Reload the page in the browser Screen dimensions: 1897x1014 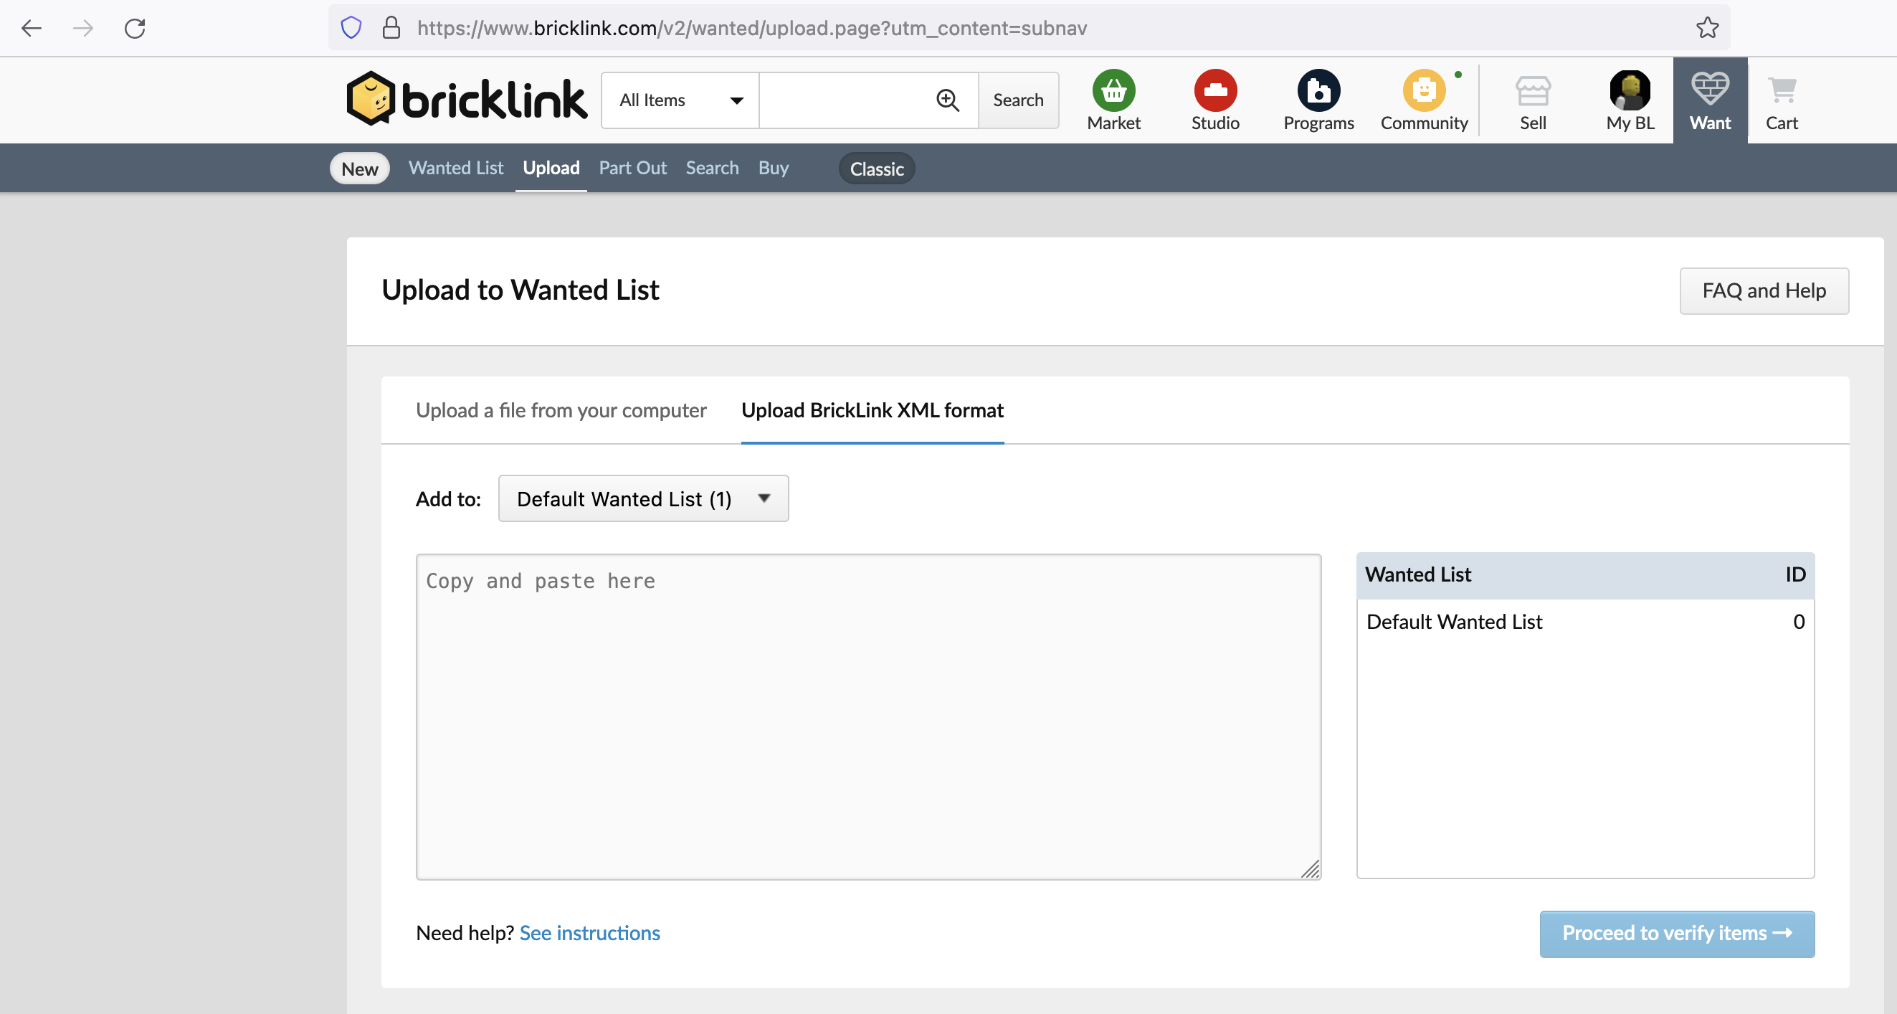click(x=135, y=28)
